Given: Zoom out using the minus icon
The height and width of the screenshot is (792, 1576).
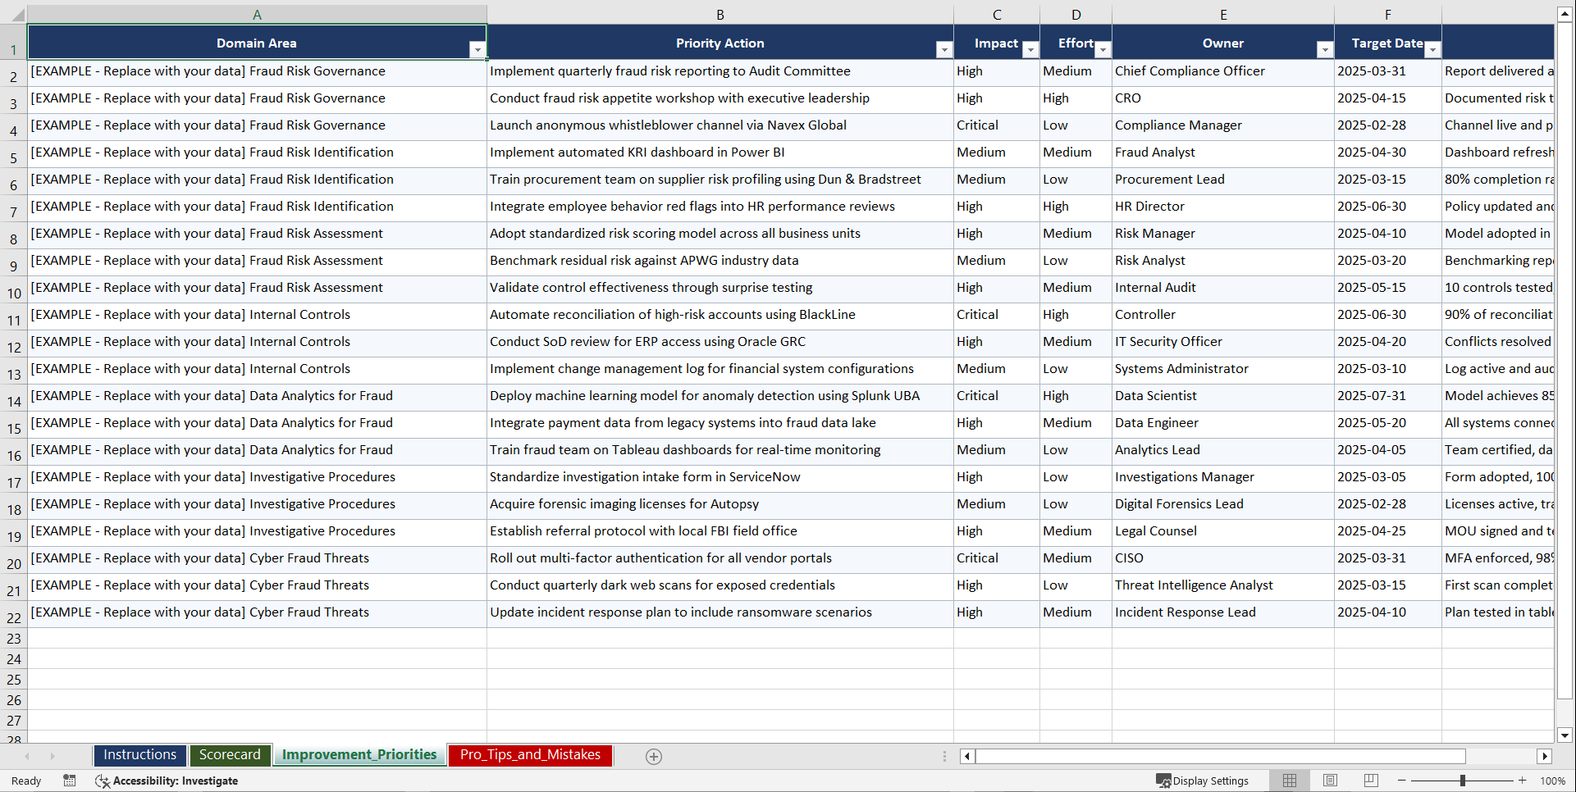Looking at the screenshot, I should [x=1402, y=781].
